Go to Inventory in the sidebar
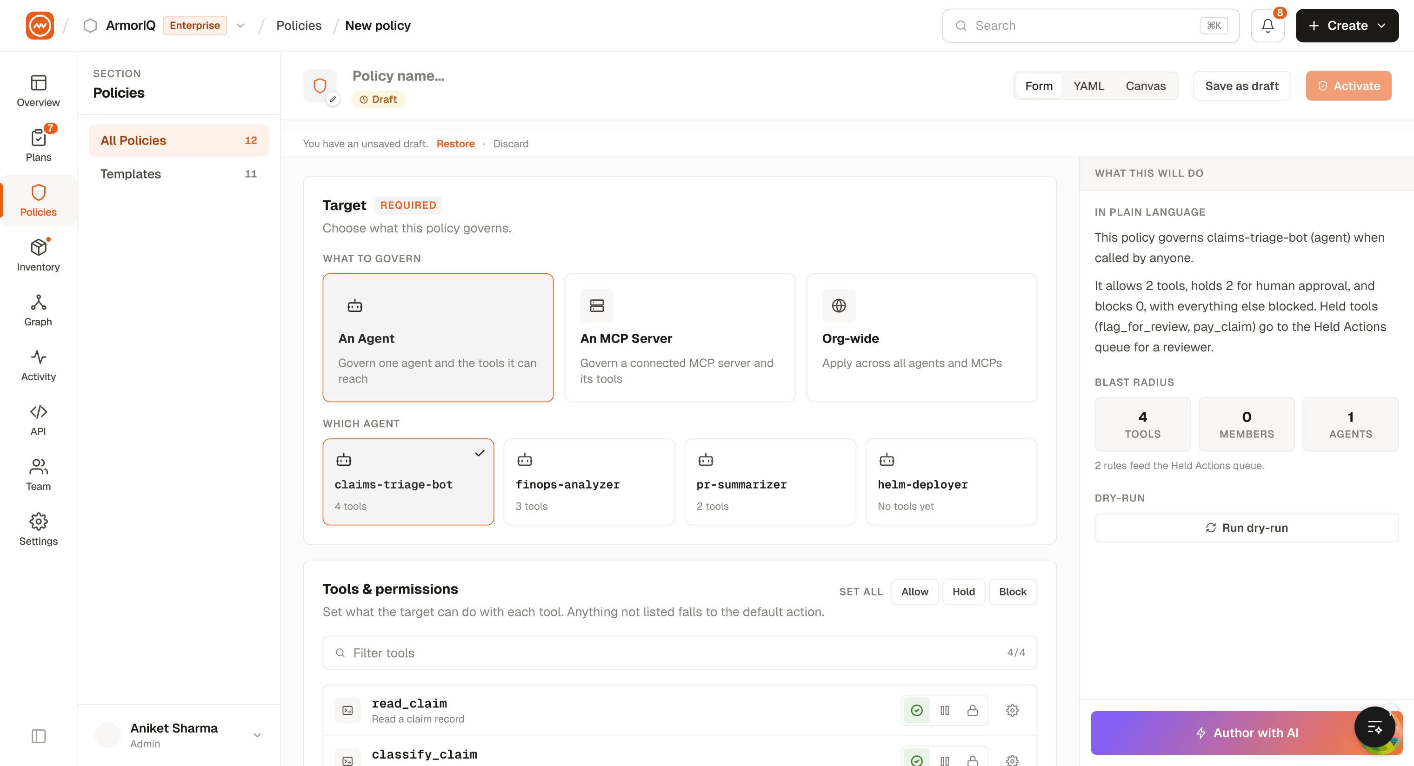 [39, 255]
